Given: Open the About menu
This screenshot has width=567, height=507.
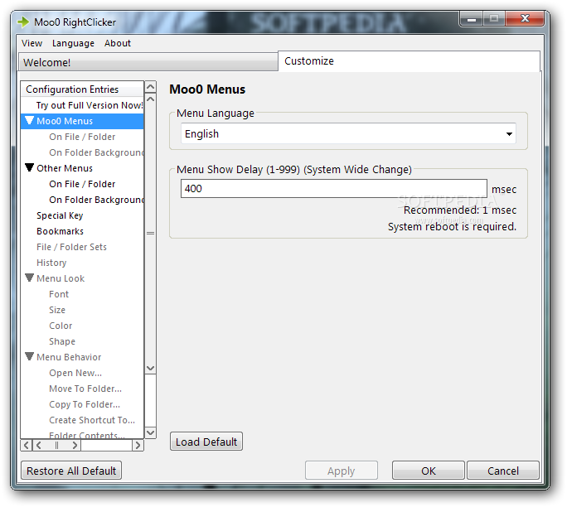Looking at the screenshot, I should click(x=118, y=43).
